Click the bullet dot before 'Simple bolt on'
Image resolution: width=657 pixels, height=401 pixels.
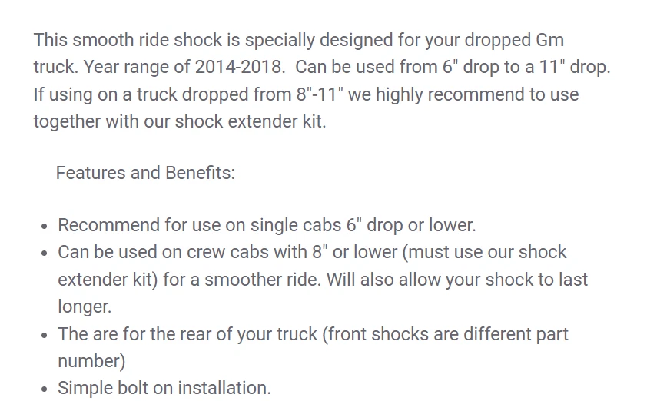tap(44, 389)
